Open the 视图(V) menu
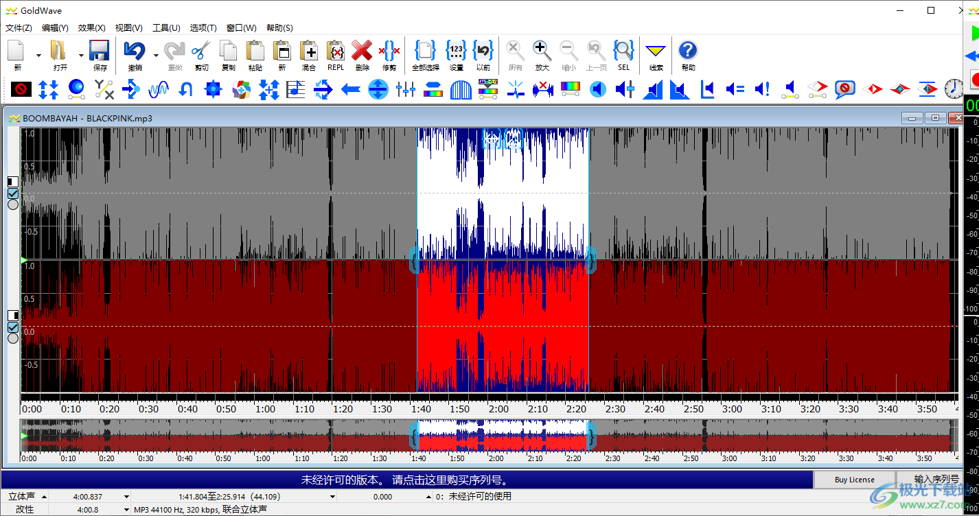The height and width of the screenshot is (516, 979). [x=128, y=28]
